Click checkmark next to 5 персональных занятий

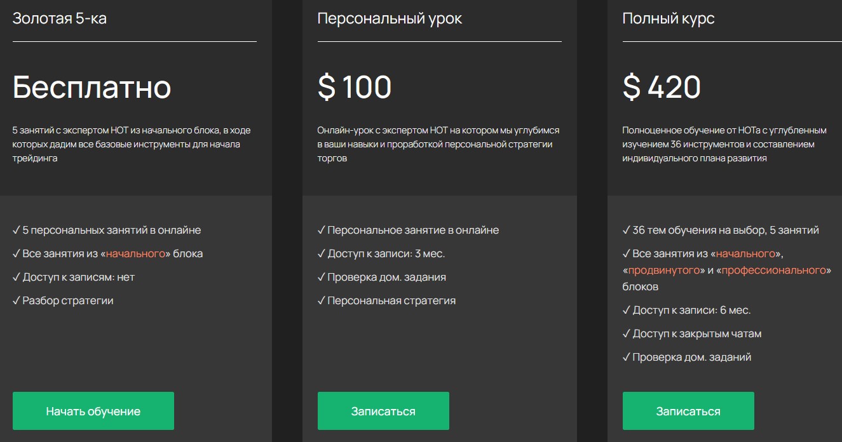pyautogui.click(x=17, y=230)
